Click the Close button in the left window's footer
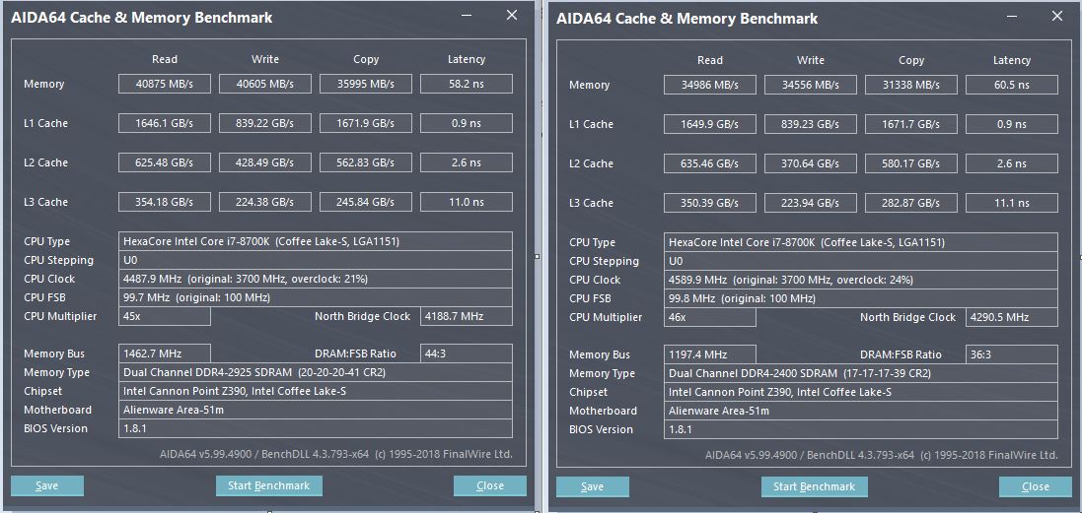Screen dimensions: 1082x513 [490, 485]
